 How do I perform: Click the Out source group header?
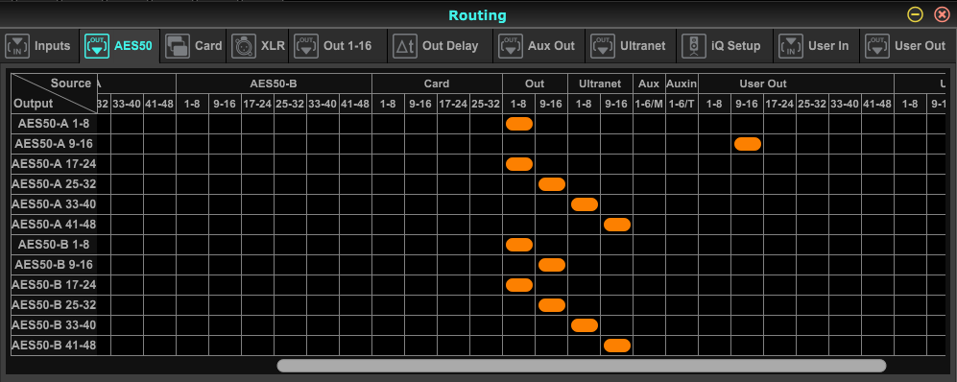click(x=536, y=84)
